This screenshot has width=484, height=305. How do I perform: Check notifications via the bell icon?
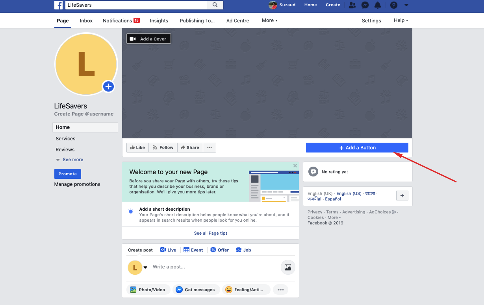tap(378, 5)
